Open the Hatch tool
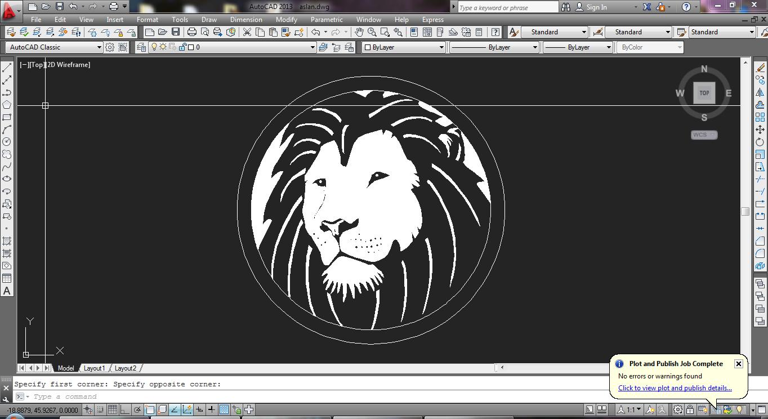 (7, 241)
